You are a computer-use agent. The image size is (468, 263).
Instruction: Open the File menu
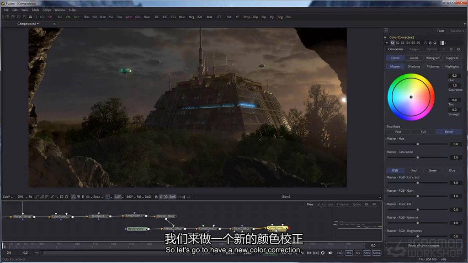click(x=6, y=10)
